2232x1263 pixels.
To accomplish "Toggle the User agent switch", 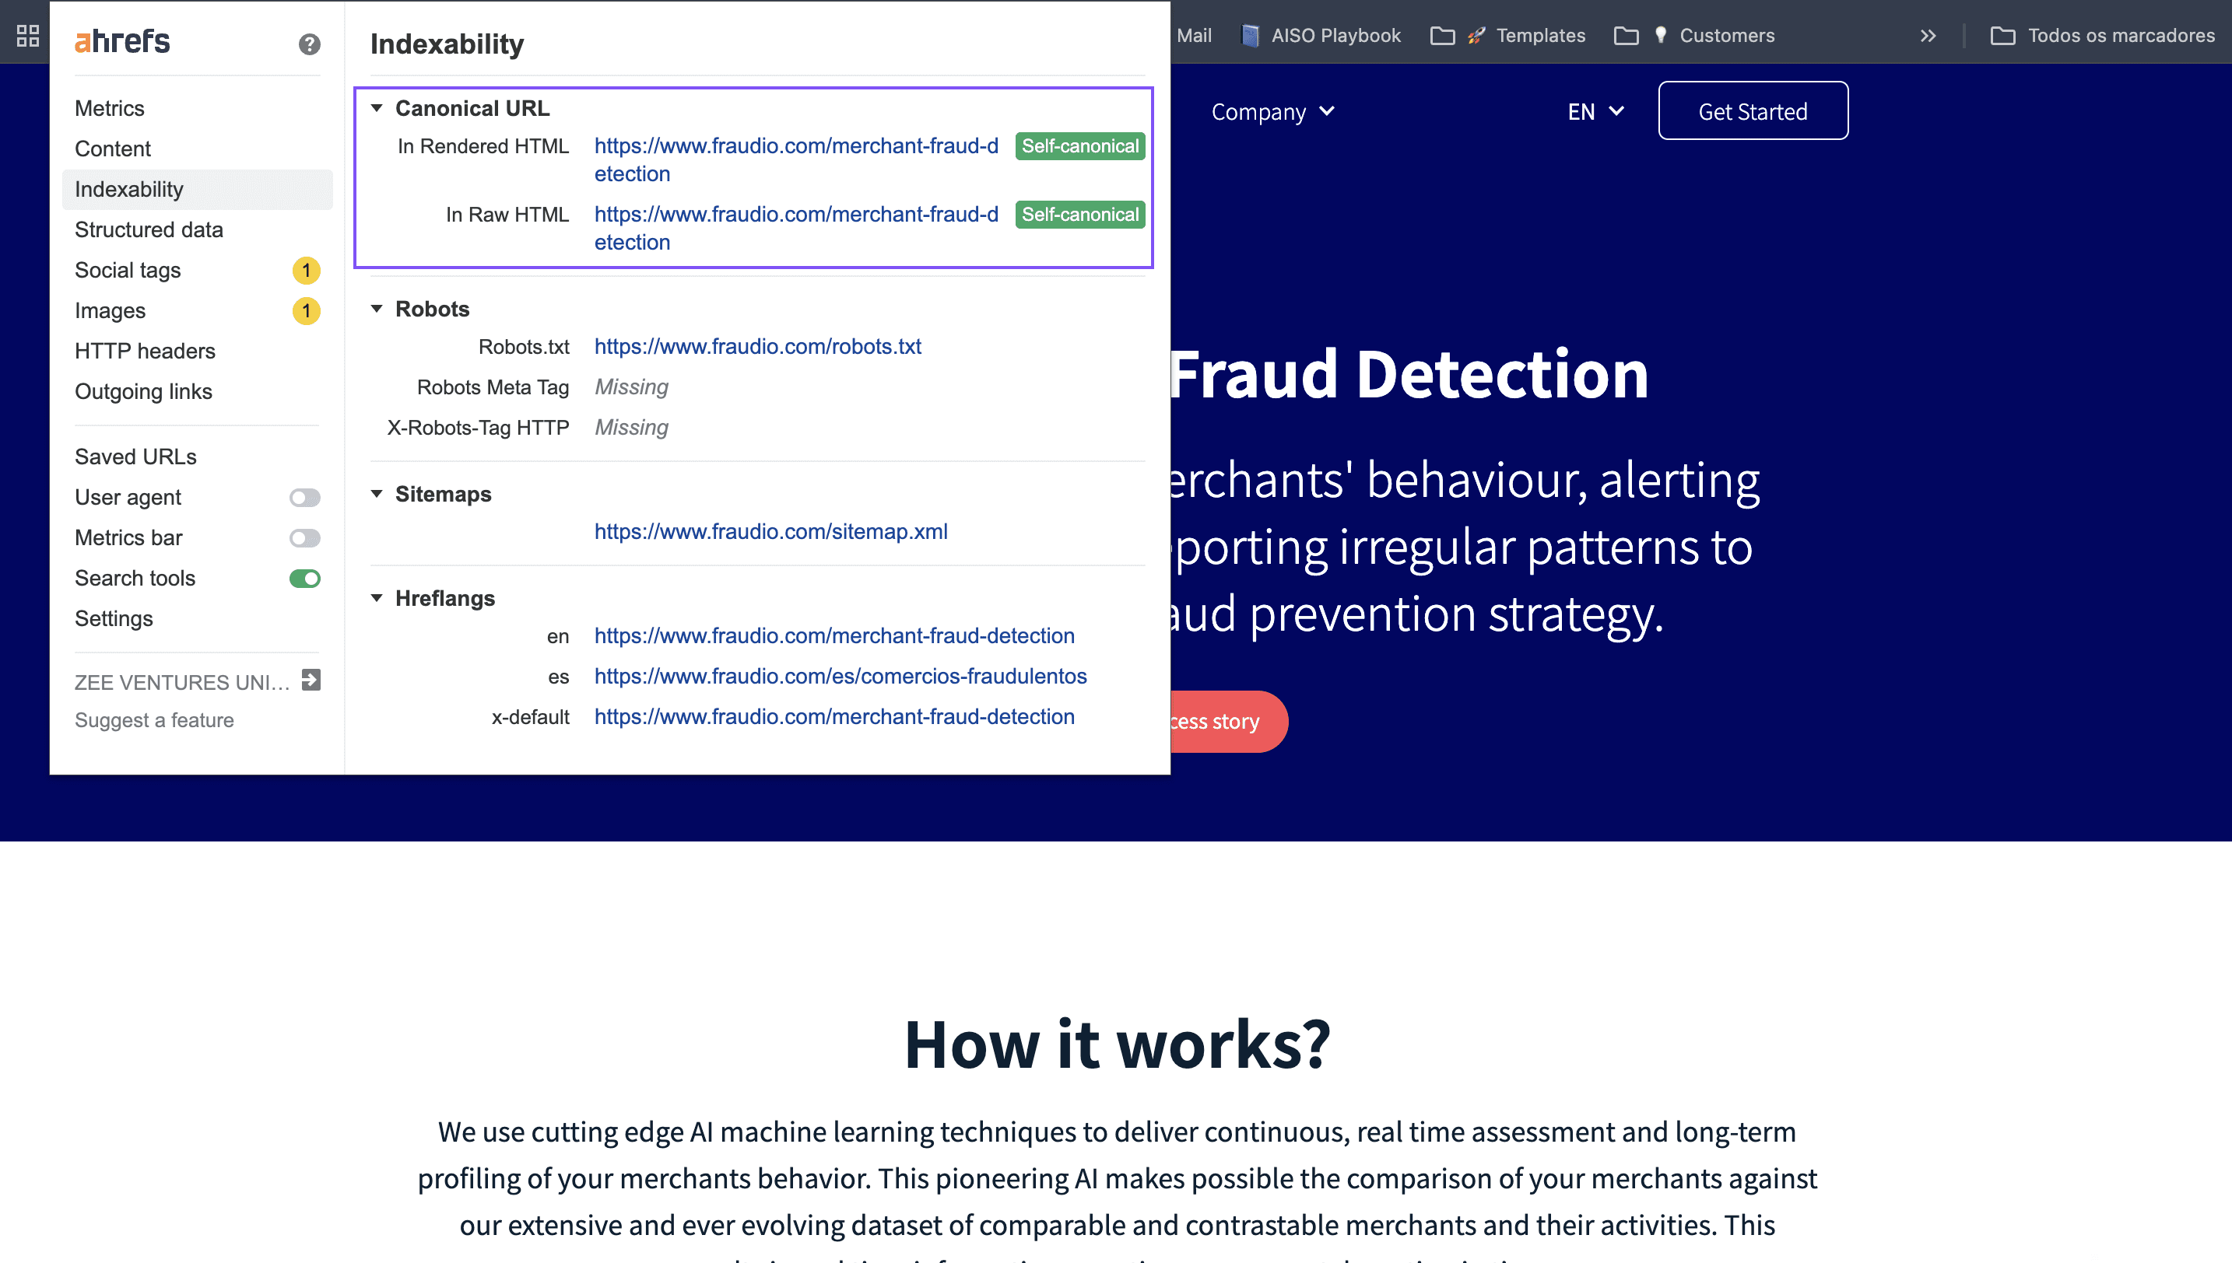I will click(304, 498).
